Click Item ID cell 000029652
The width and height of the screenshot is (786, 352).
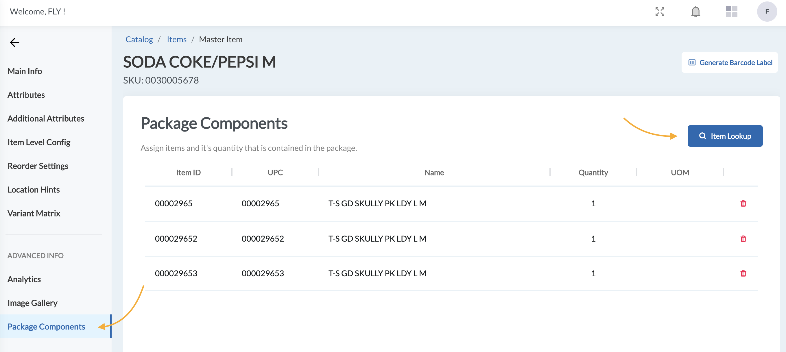176,238
